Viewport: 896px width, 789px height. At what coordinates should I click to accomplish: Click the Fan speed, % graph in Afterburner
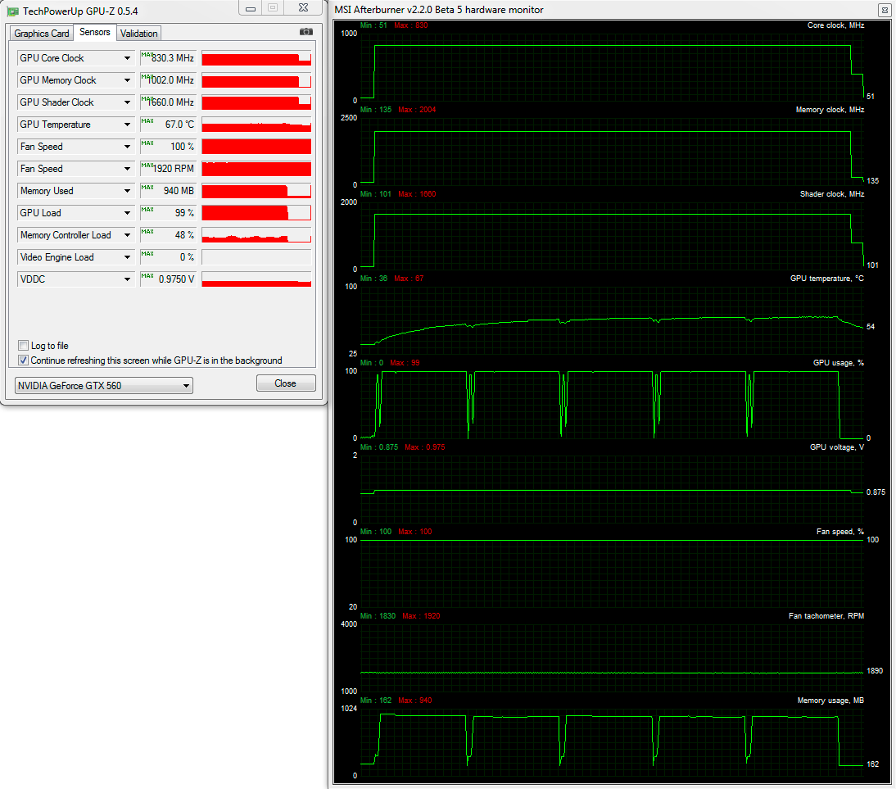point(612,574)
